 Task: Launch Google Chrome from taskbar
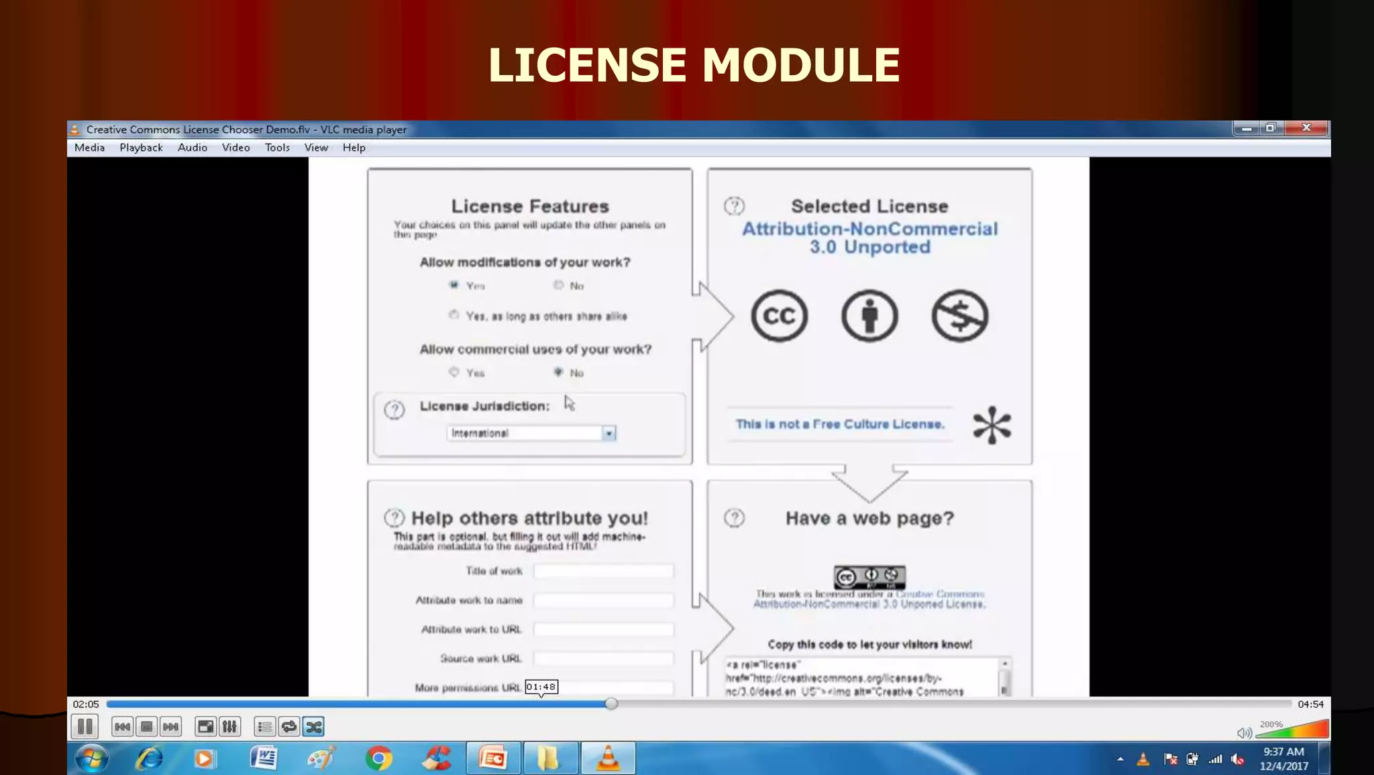click(379, 759)
